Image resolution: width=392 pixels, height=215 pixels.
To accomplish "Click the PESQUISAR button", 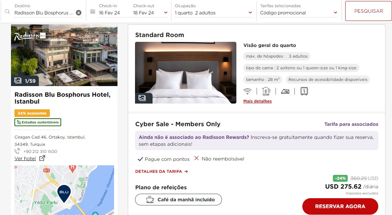I will [369, 11].
